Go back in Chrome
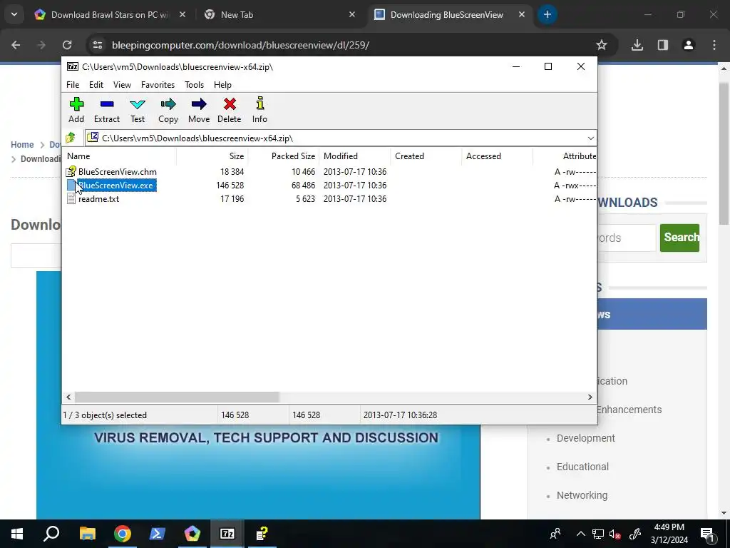 coord(16,45)
